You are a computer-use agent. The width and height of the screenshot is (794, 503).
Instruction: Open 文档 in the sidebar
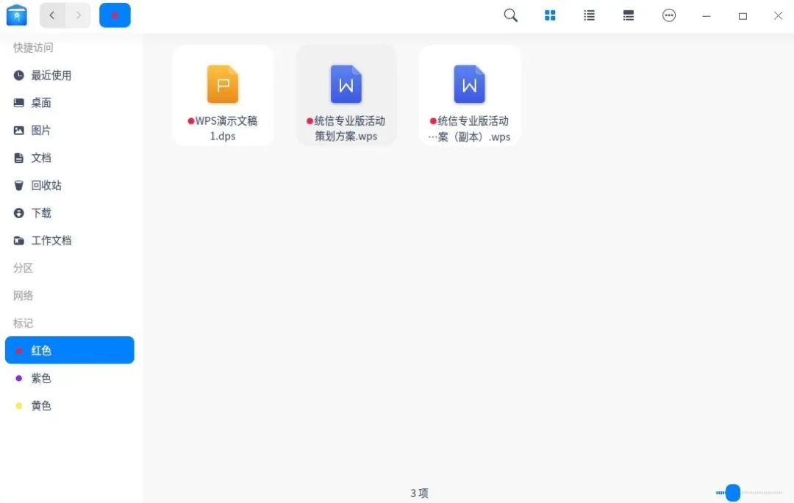click(x=69, y=158)
